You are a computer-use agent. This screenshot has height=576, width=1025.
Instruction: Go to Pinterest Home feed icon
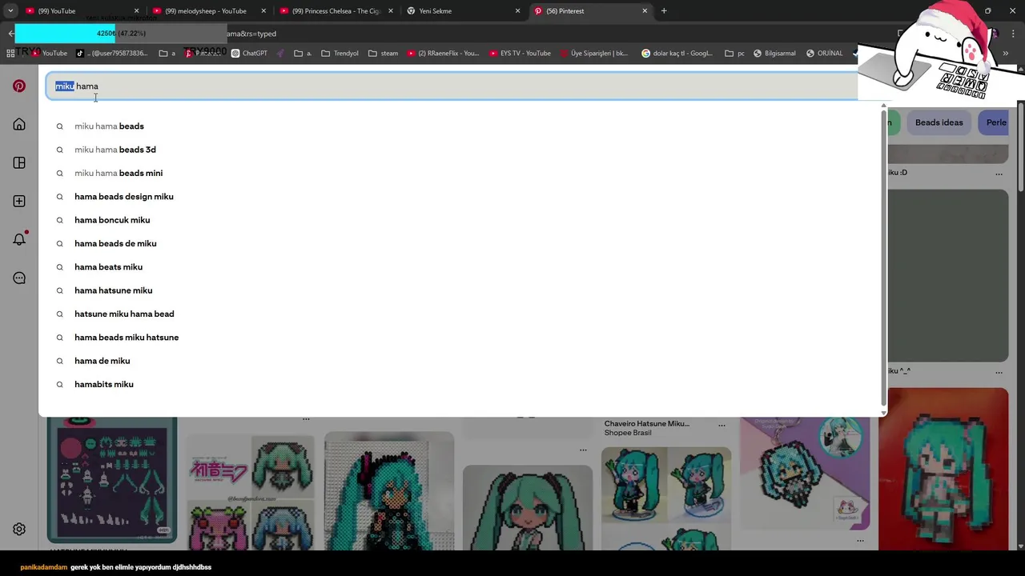pyautogui.click(x=19, y=124)
